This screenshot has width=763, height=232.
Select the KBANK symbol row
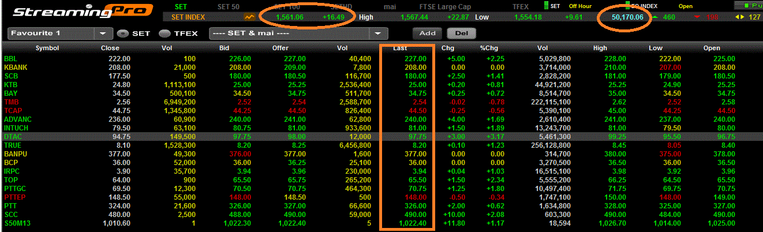(x=381, y=68)
